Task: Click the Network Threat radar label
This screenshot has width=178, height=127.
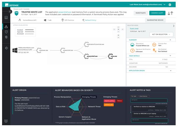Action: pyautogui.click(x=94, y=106)
